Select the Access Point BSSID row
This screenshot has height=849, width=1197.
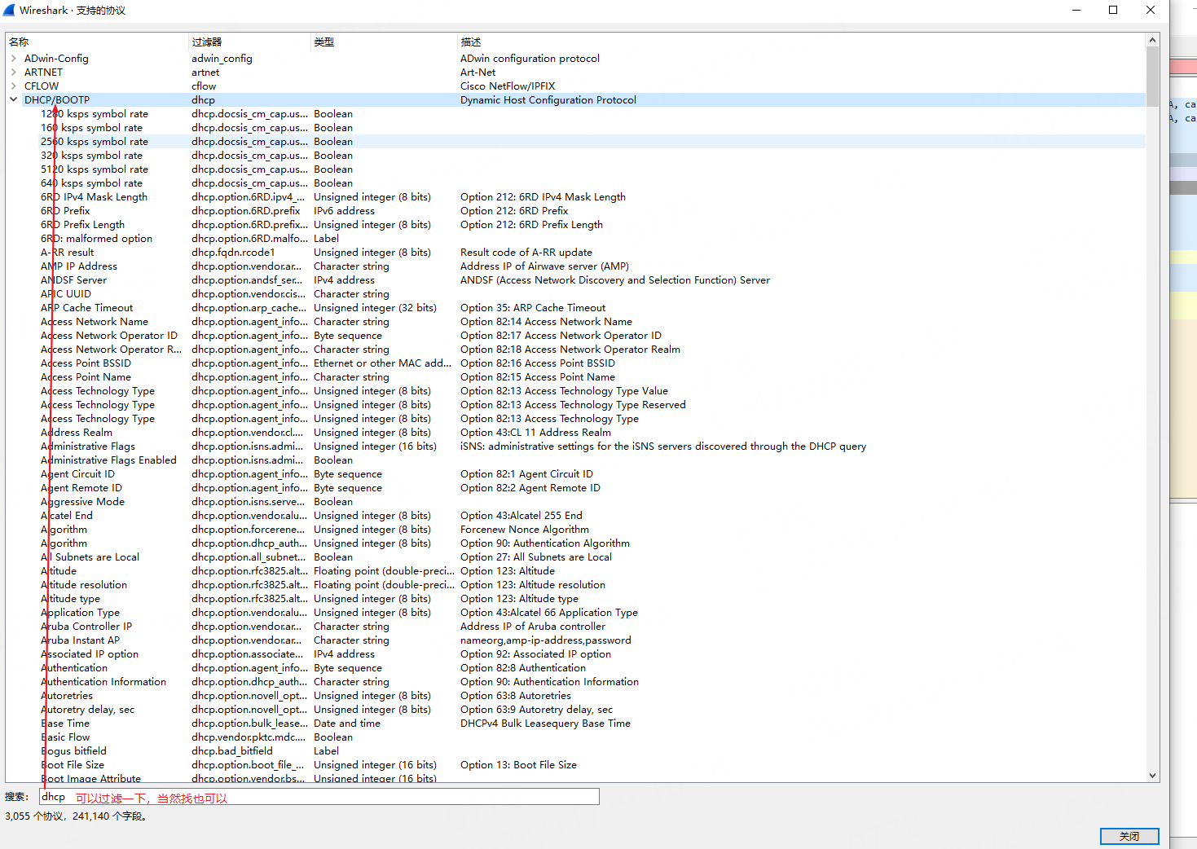(575, 363)
